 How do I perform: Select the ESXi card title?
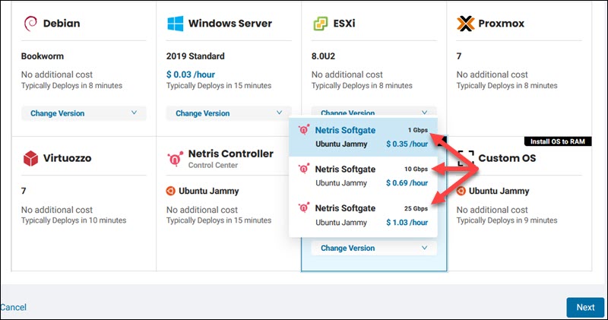[344, 24]
